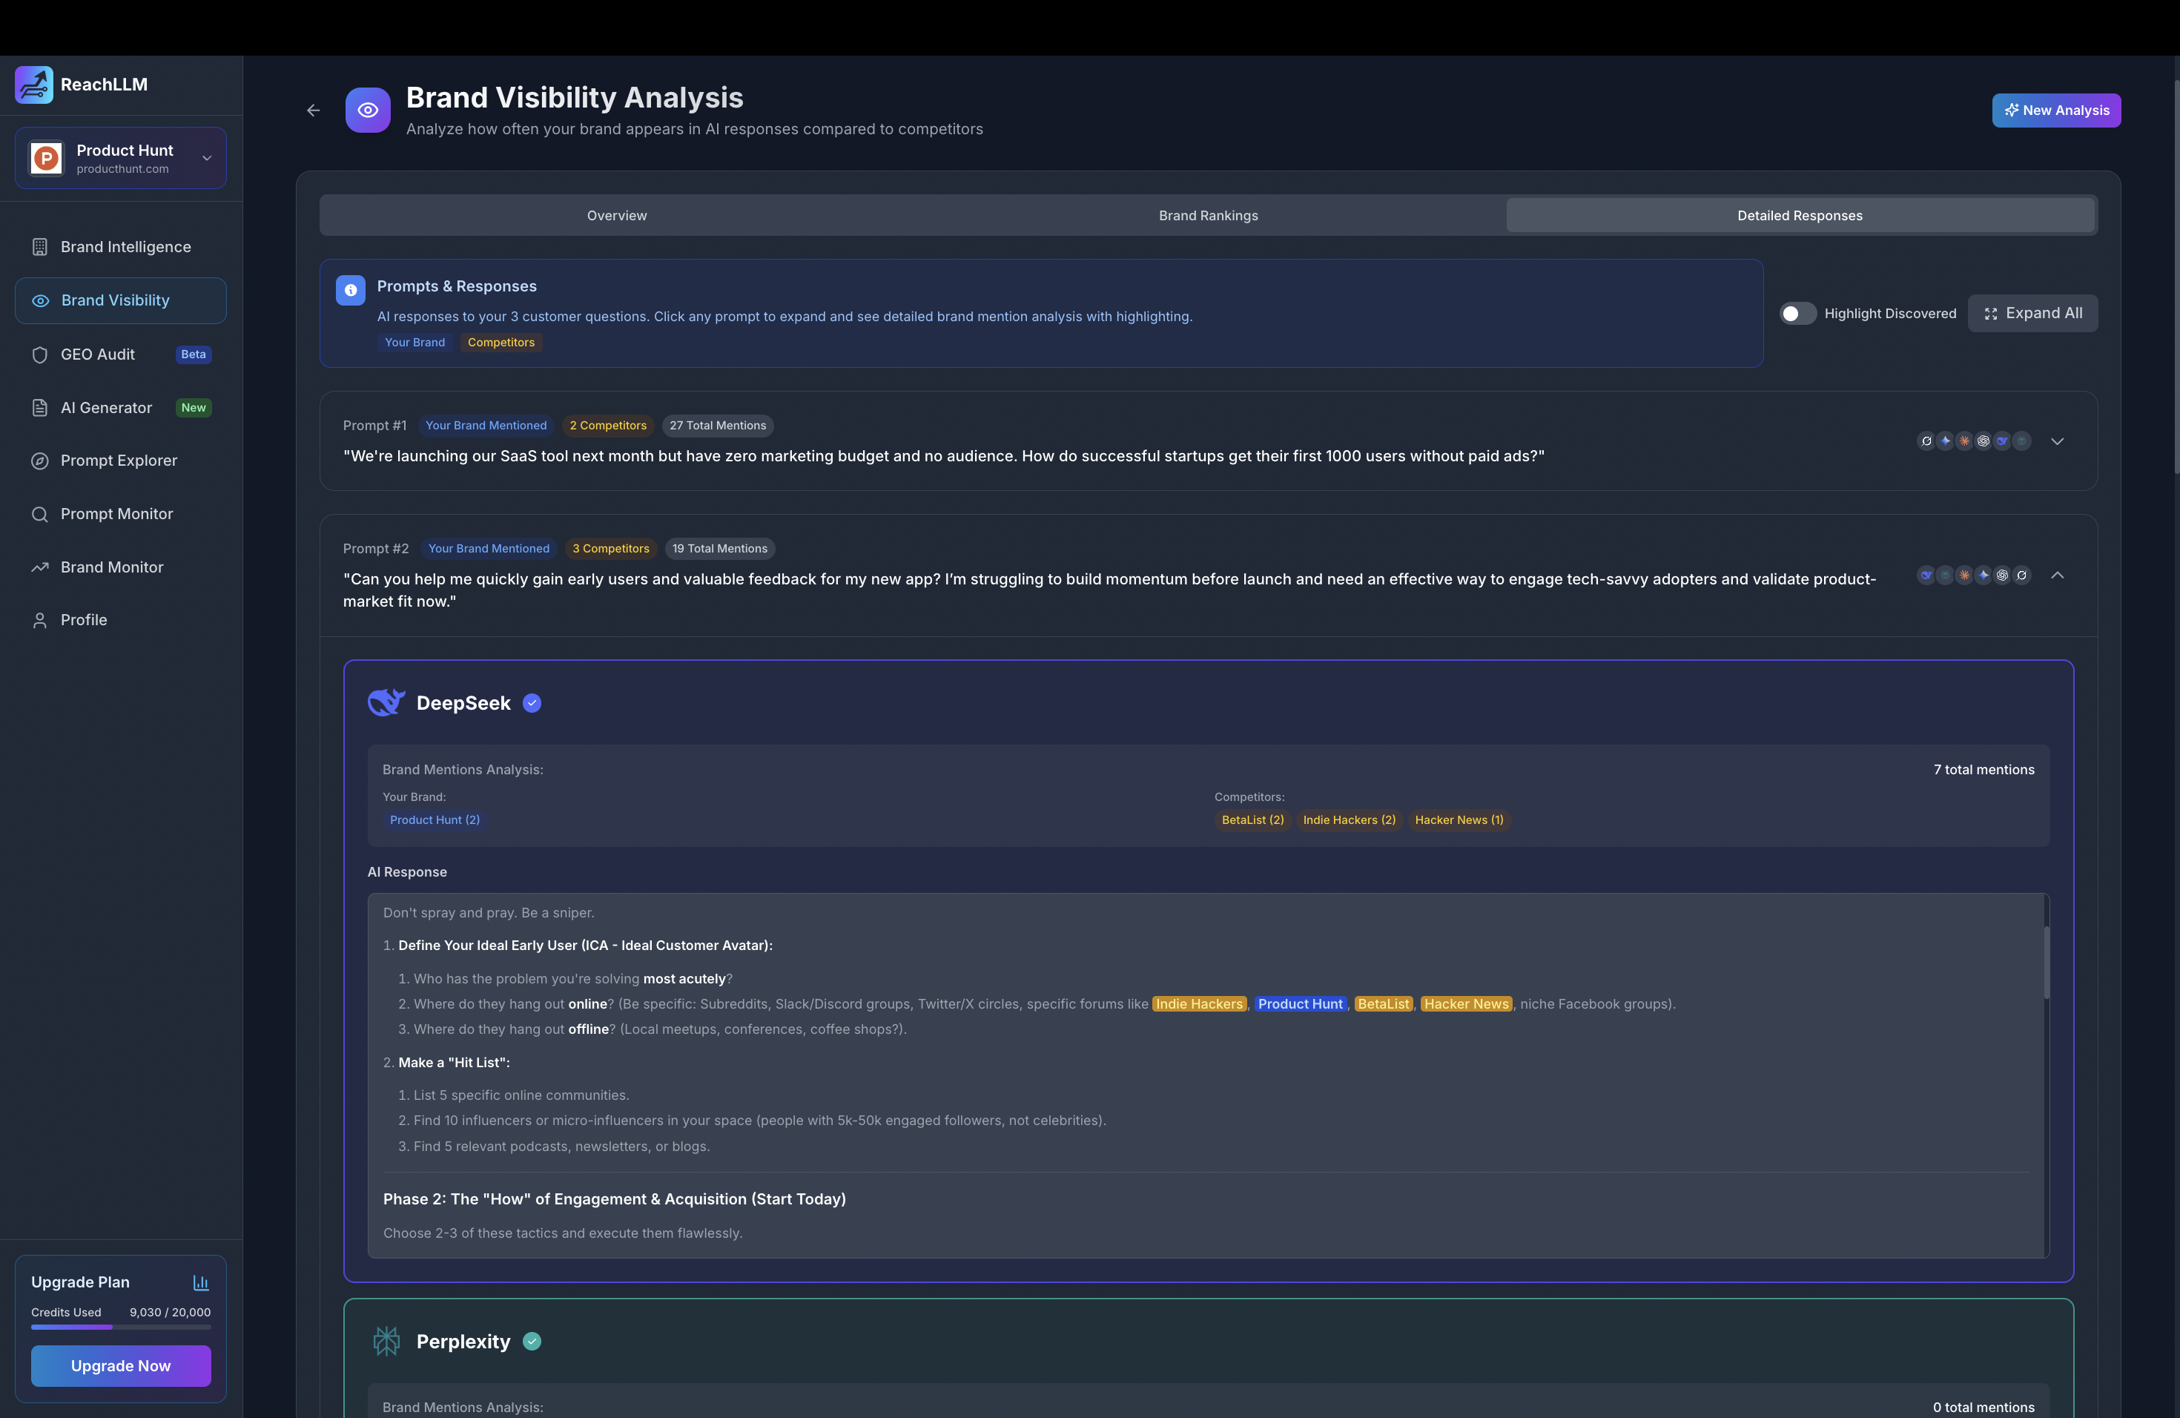Click the "7 total mentions" label in DeepSeek card

point(1984,770)
